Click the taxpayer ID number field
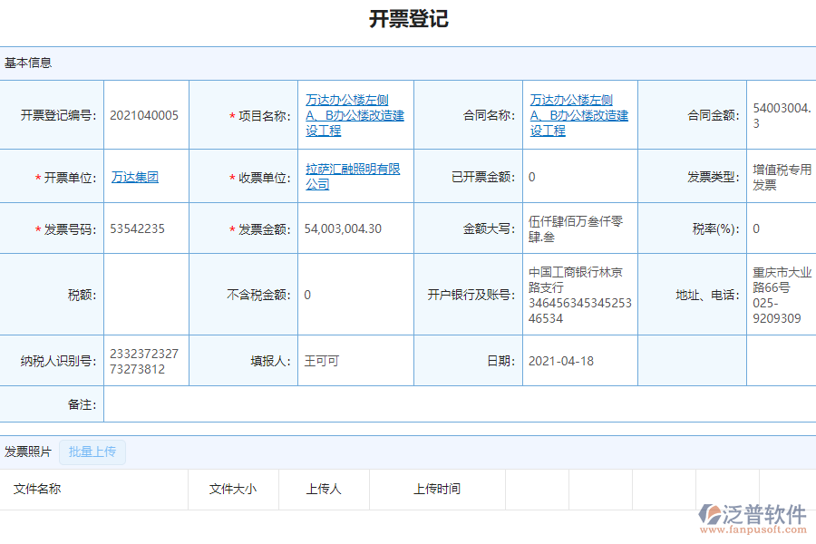 pos(145,361)
